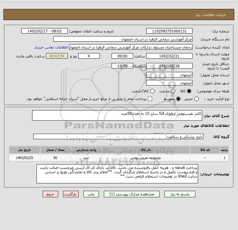
Task: Click the unit cell عدد
Action: click(86, 158)
